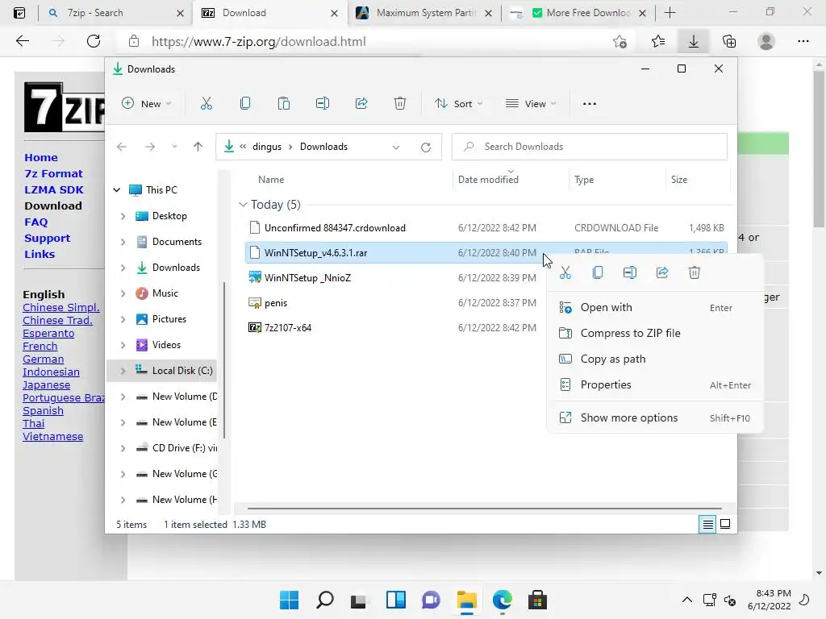Click the Copy icon in context menu

598,272
